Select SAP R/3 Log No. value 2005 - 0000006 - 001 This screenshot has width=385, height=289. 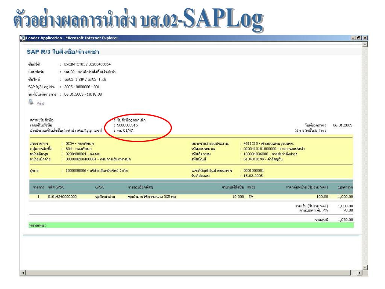(x=82, y=87)
